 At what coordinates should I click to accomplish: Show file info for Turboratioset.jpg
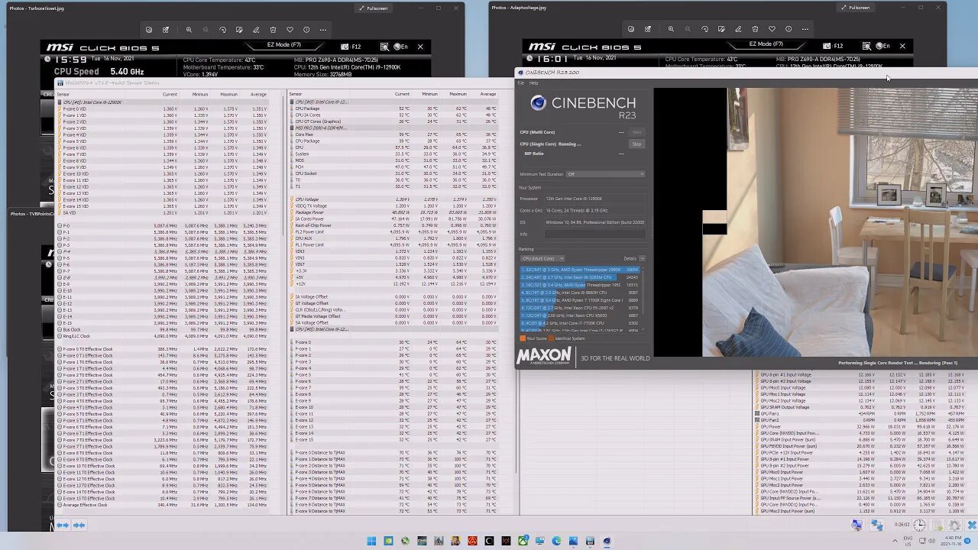coord(306,30)
